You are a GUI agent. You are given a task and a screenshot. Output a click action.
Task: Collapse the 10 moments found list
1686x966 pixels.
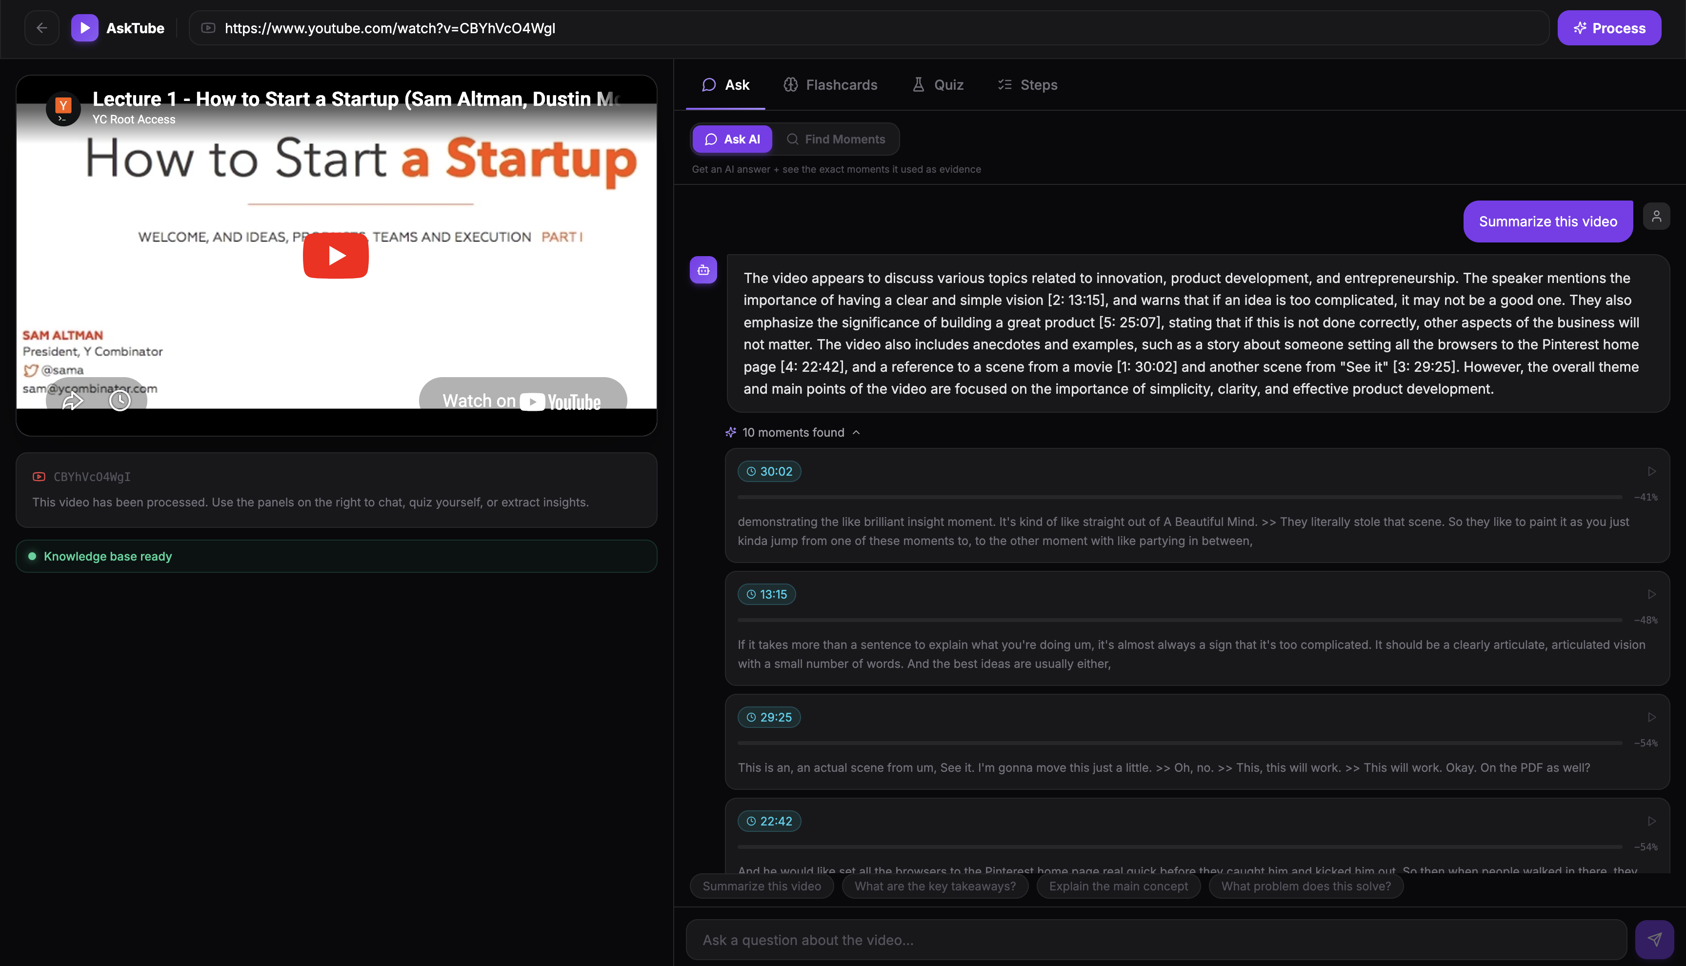tap(793, 433)
